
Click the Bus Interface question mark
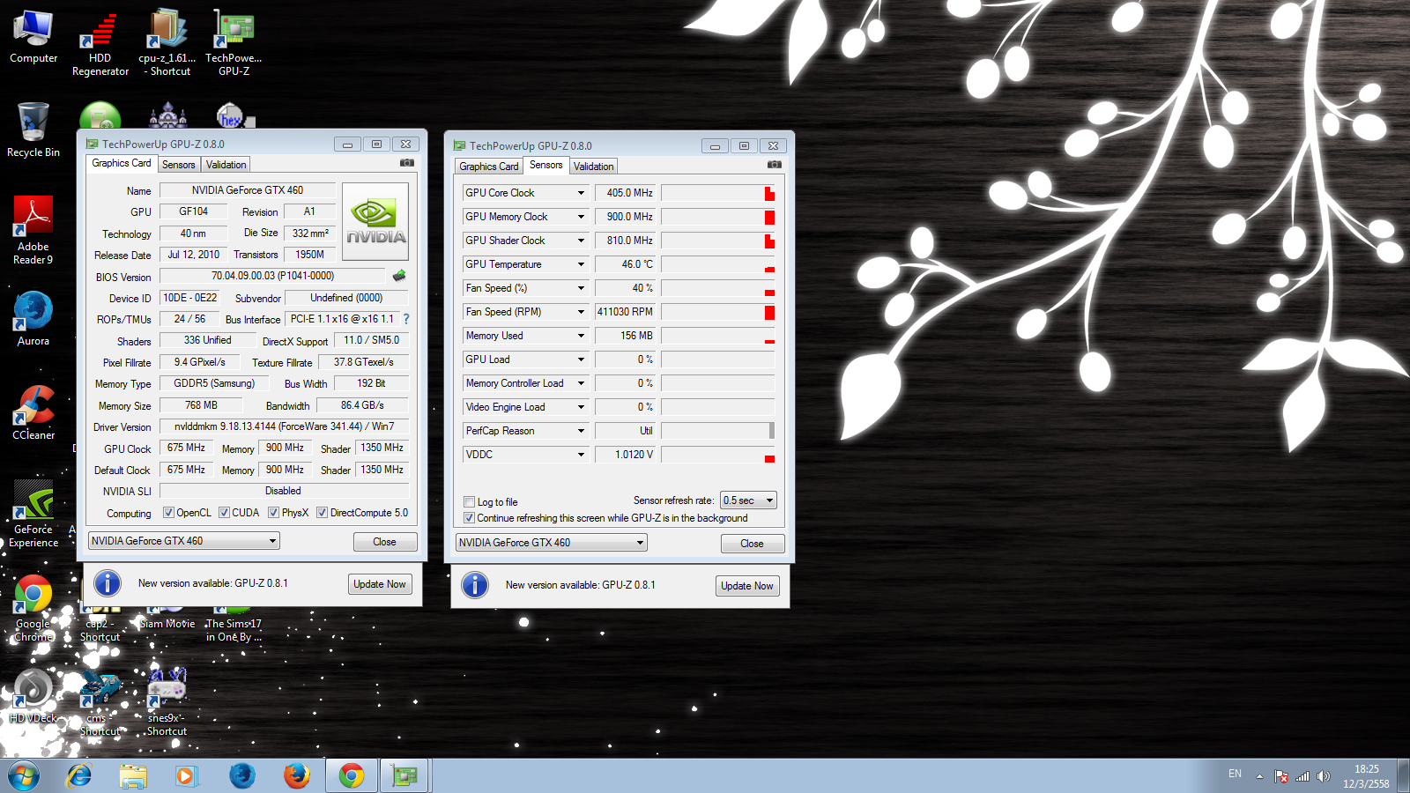pyautogui.click(x=406, y=319)
